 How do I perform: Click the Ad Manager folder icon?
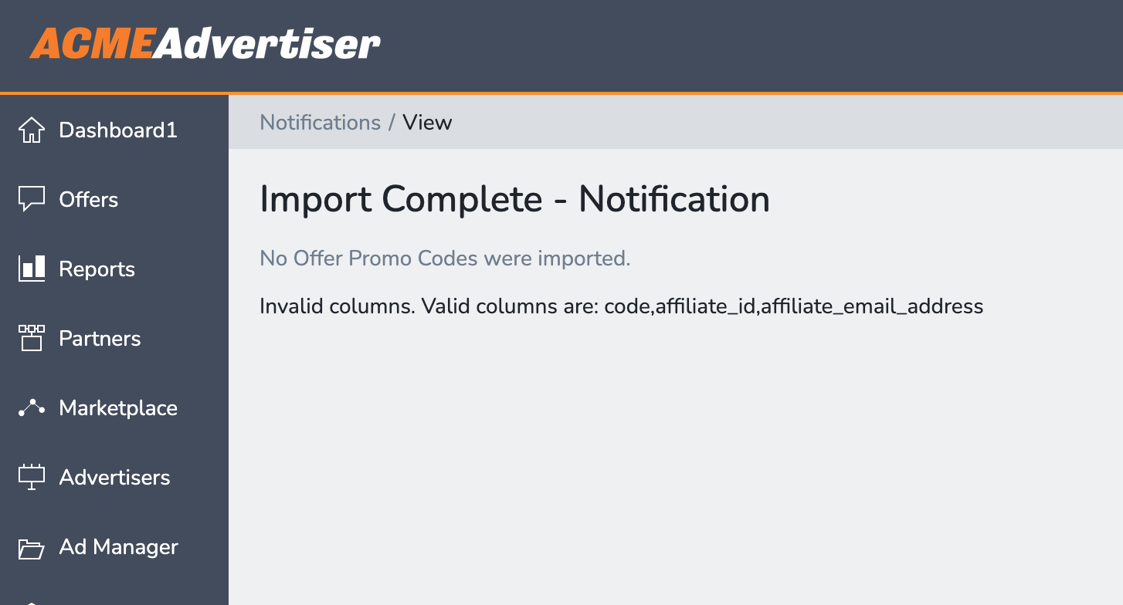point(31,548)
